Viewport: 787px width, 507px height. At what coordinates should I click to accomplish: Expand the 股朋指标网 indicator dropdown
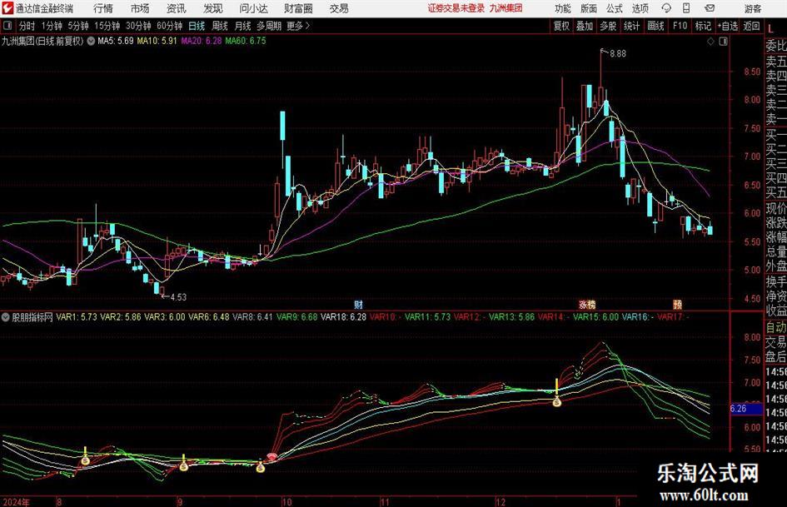click(6, 317)
